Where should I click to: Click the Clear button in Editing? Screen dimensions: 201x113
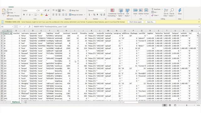click(155, 15)
